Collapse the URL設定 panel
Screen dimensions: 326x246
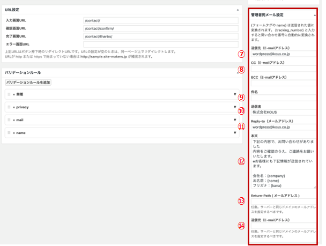238,10
